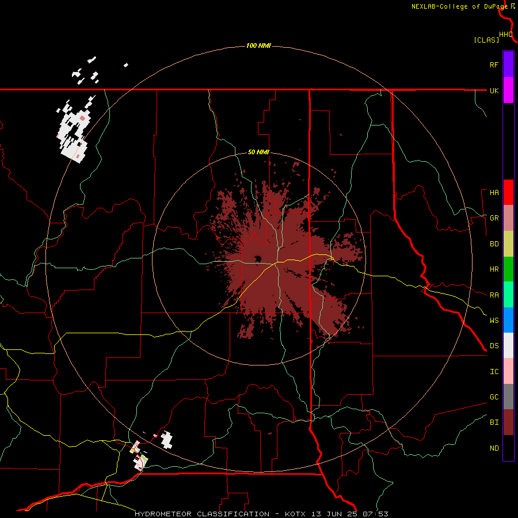
Task: Click the UK legend label
Action: [x=494, y=90]
